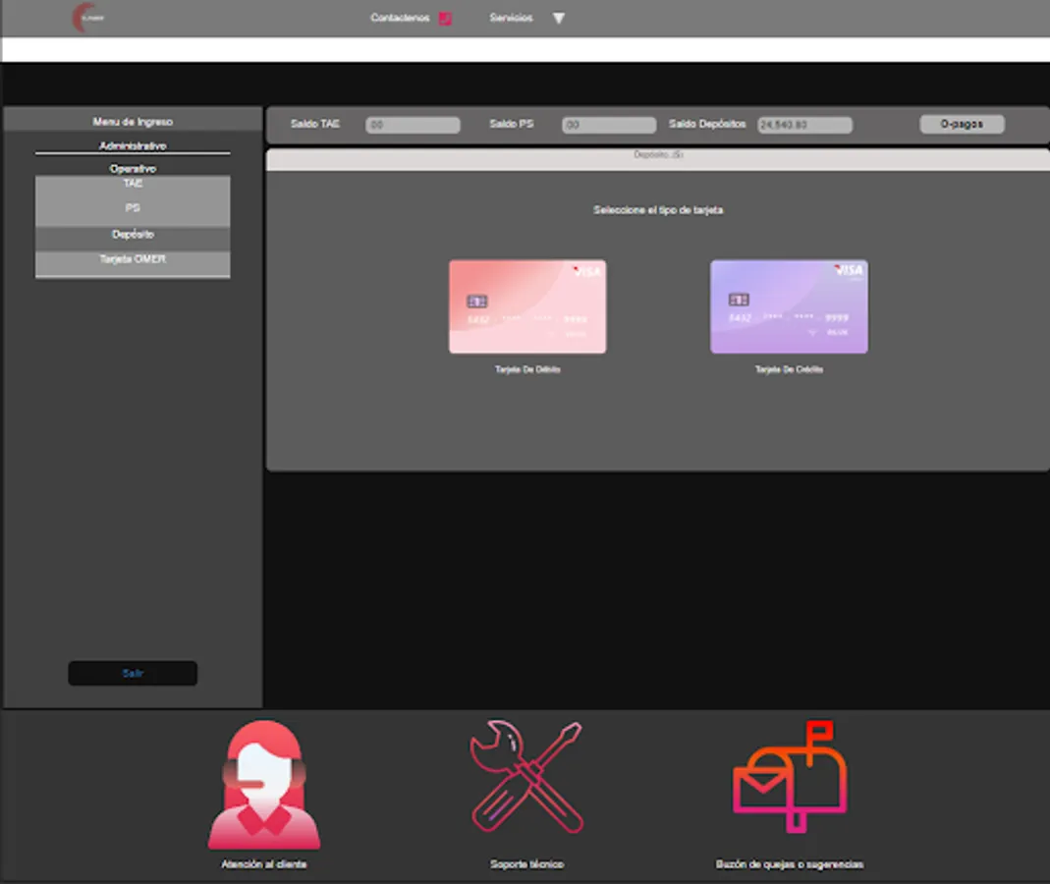This screenshot has height=884, width=1050.
Task: Click the Saldo TAE input field
Action: 413,124
